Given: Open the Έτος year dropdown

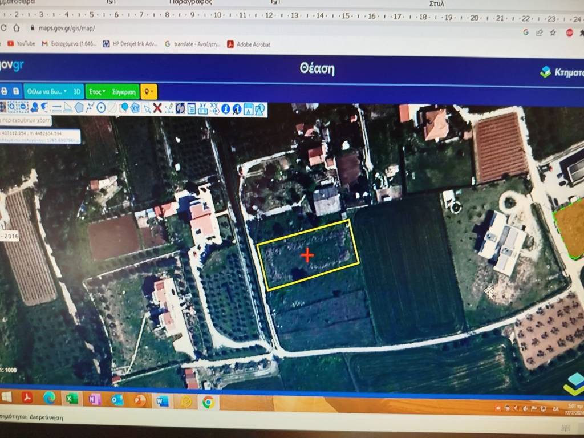Looking at the screenshot, I should pos(97,91).
